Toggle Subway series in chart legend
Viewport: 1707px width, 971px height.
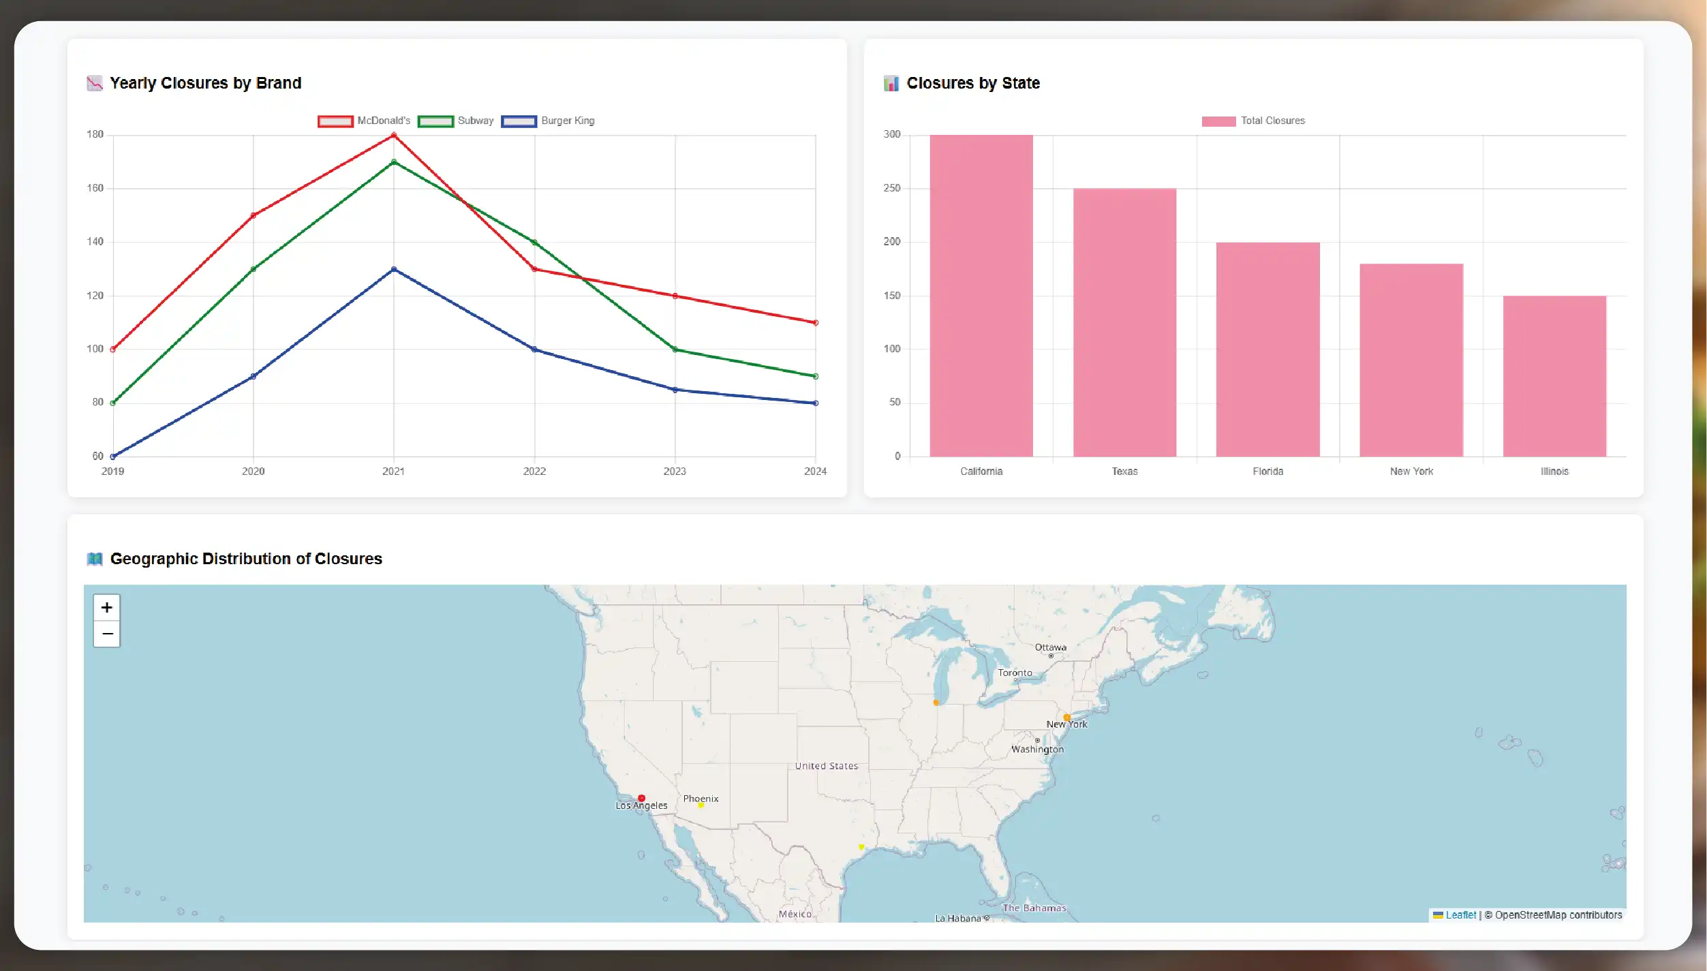coord(455,121)
